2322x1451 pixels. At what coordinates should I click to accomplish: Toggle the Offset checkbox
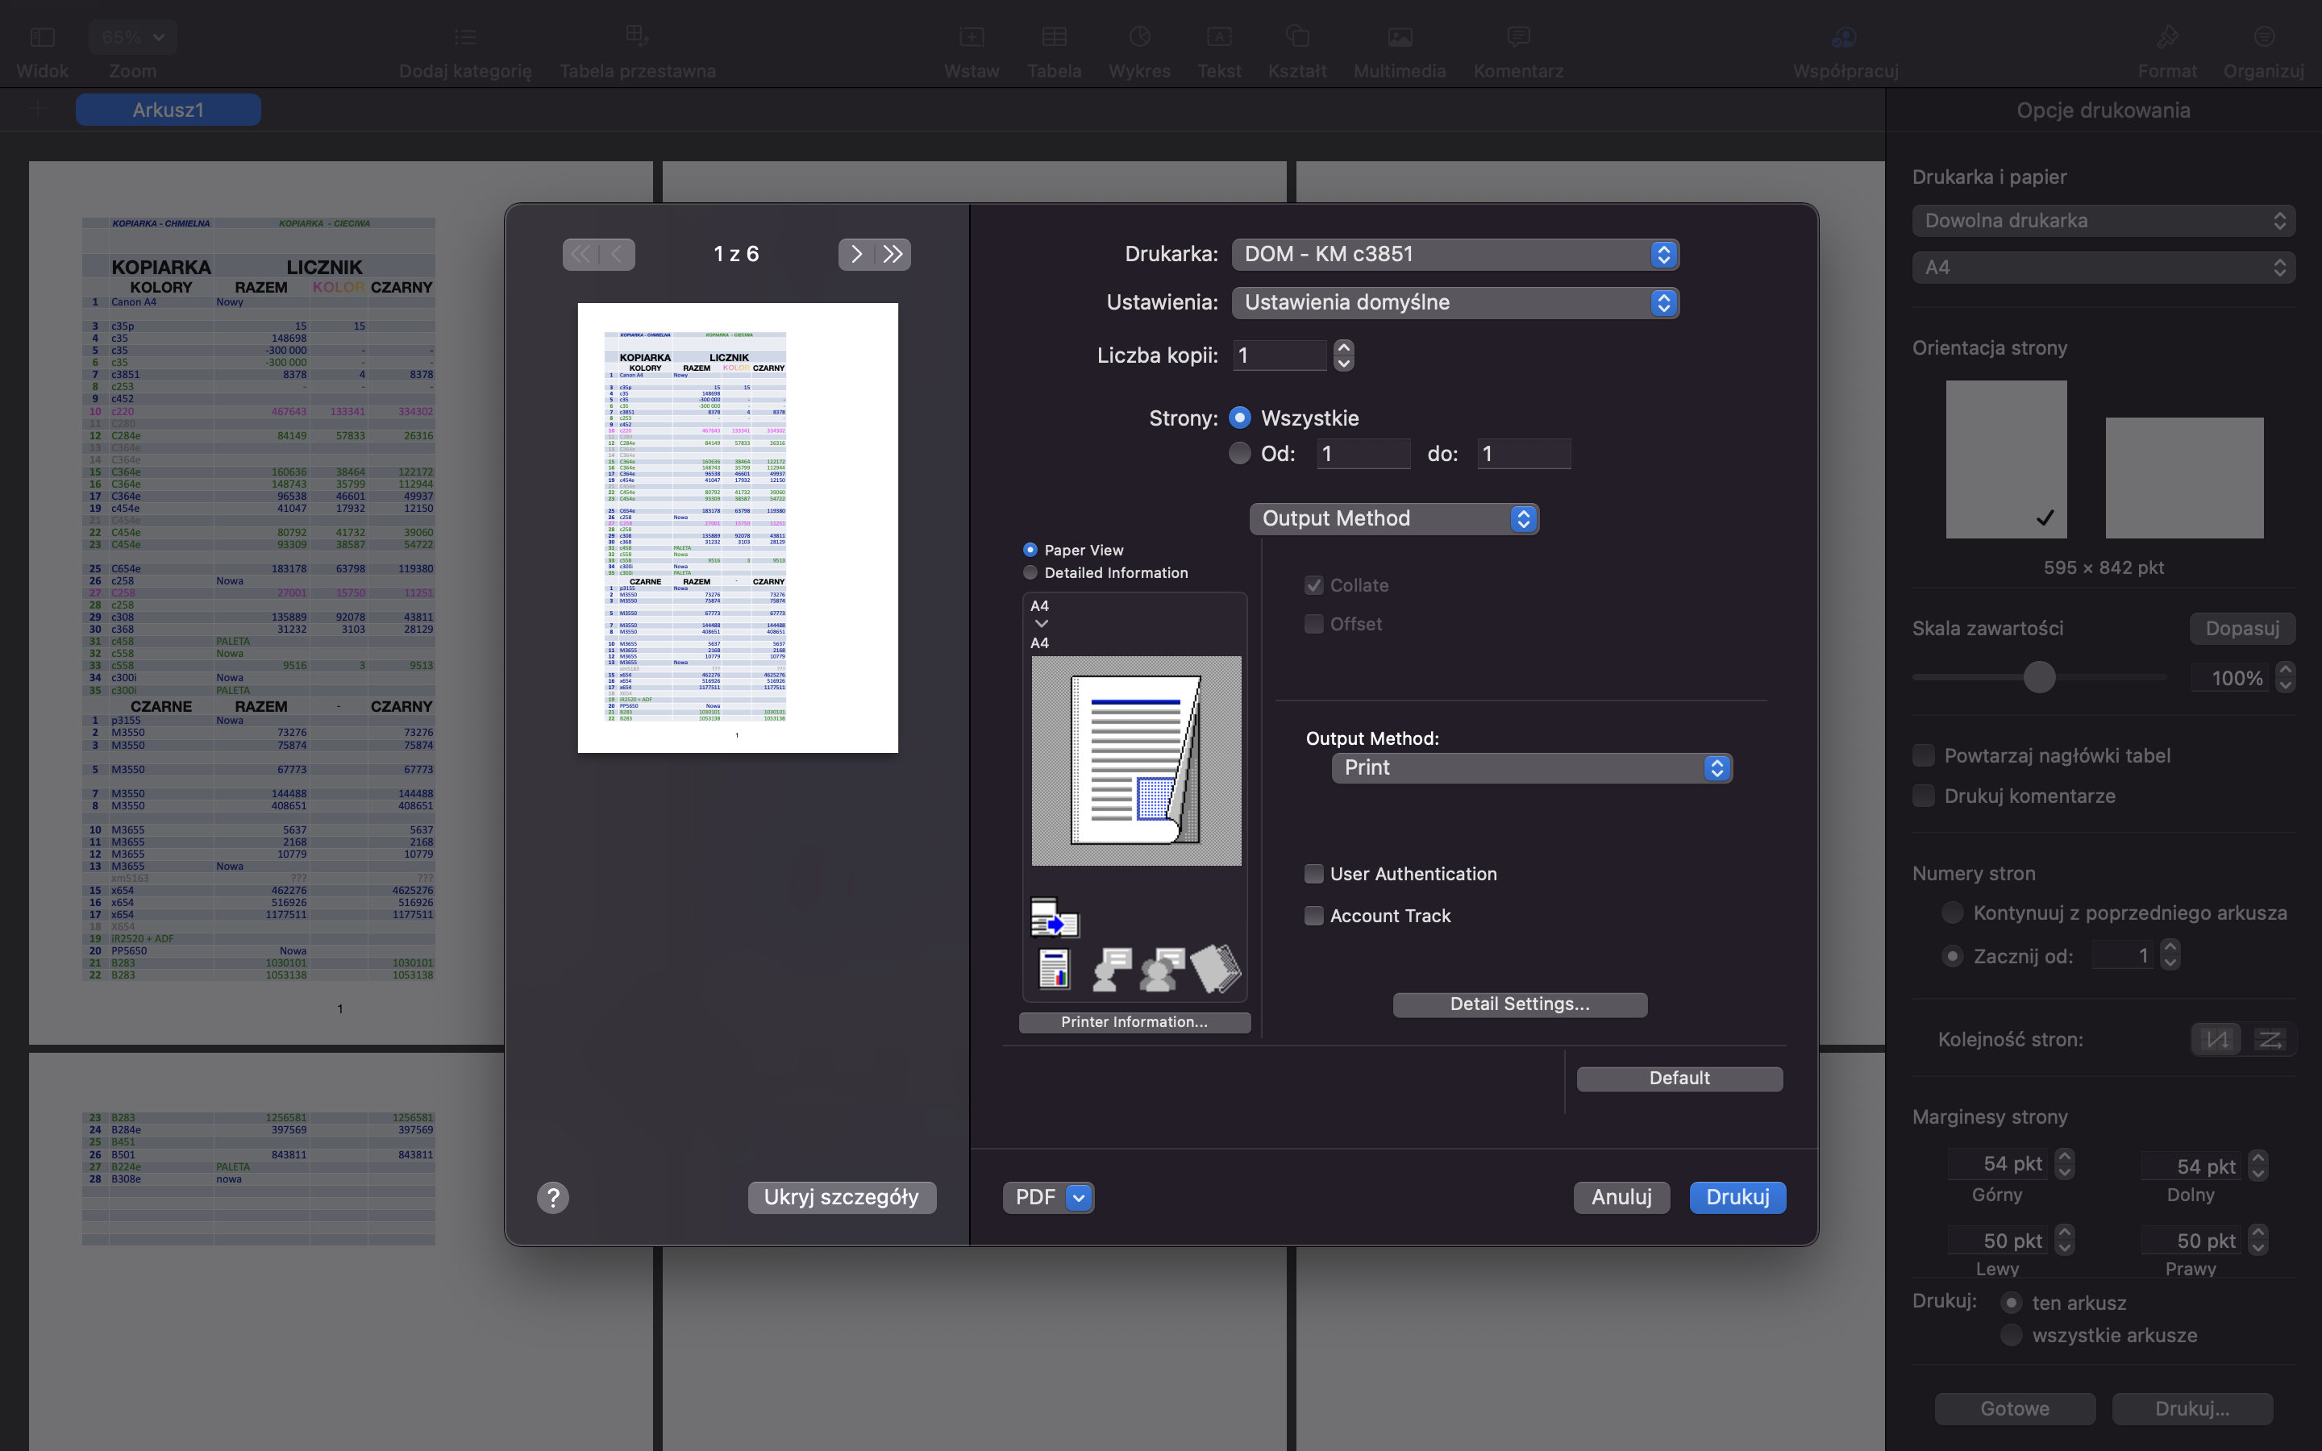(1313, 624)
